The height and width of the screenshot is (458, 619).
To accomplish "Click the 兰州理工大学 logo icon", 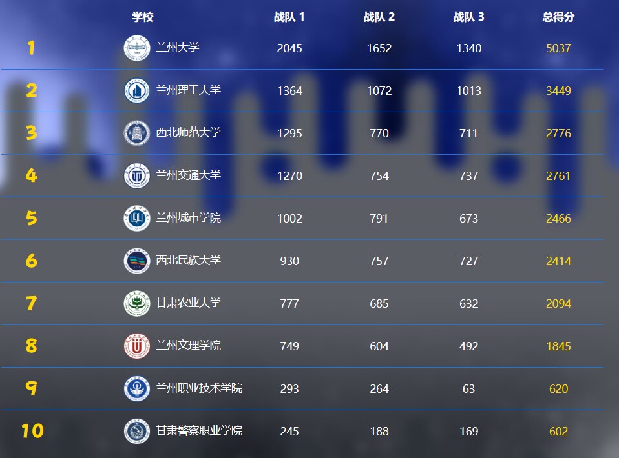I will [137, 90].
